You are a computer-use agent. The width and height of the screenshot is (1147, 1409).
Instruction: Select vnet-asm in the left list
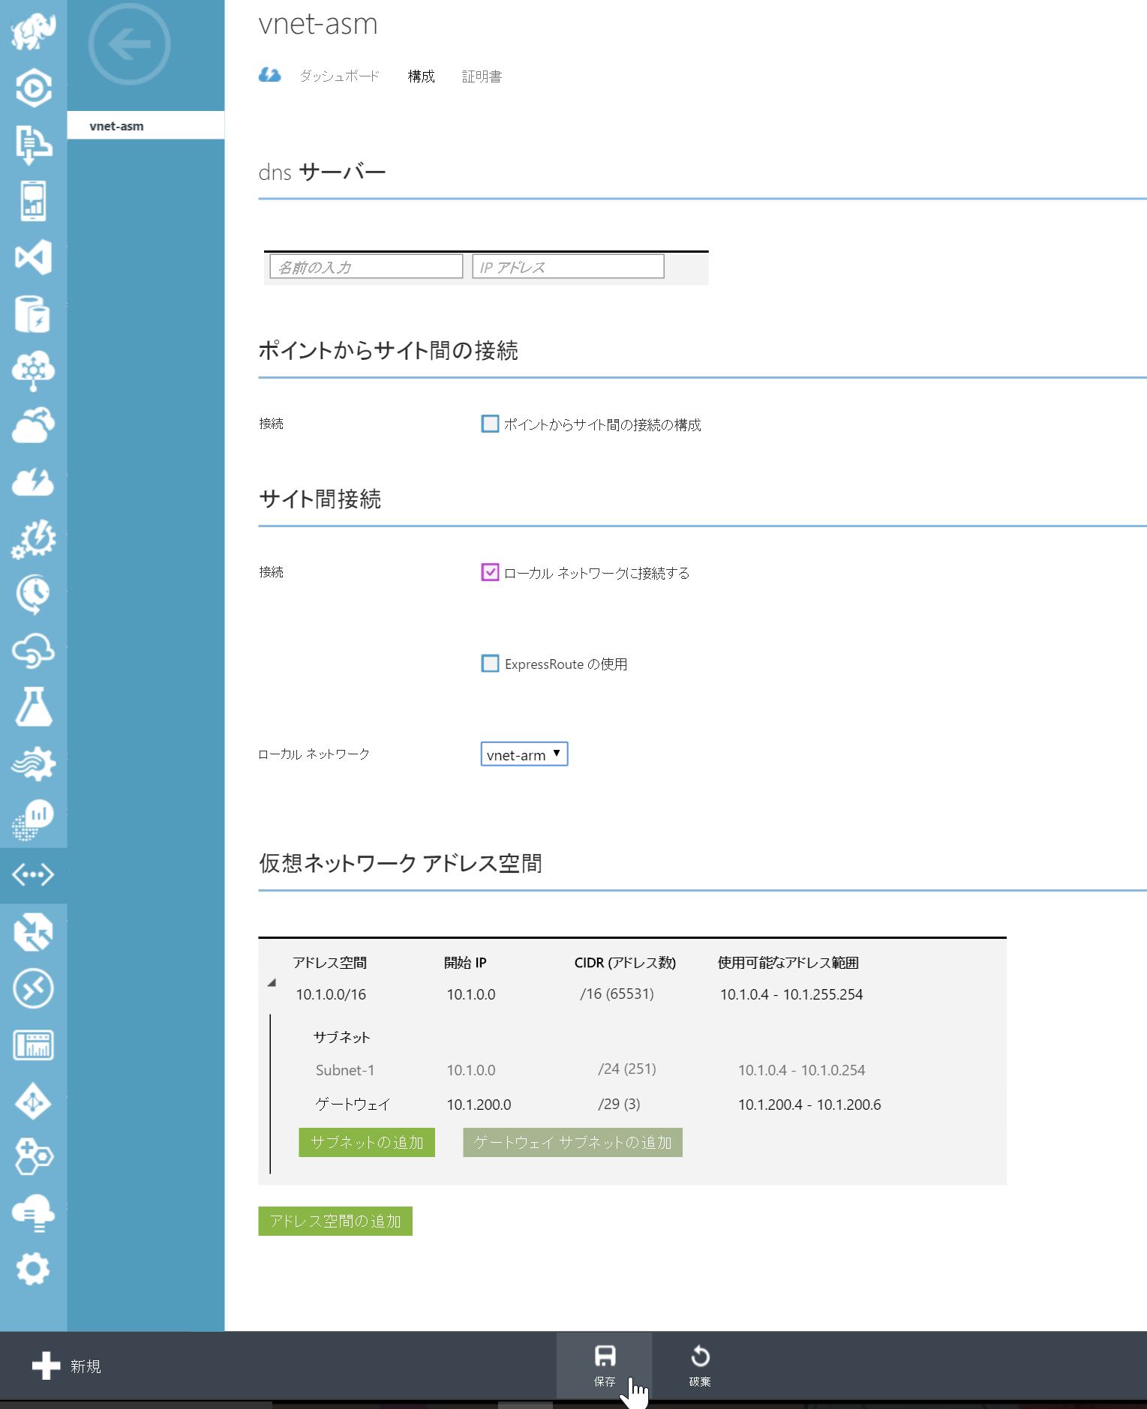pyautogui.click(x=146, y=125)
